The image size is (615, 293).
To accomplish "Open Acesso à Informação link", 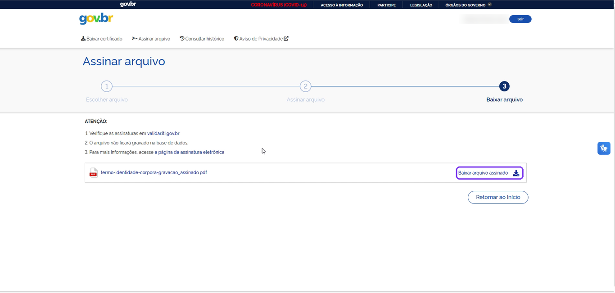I will pyautogui.click(x=342, y=5).
